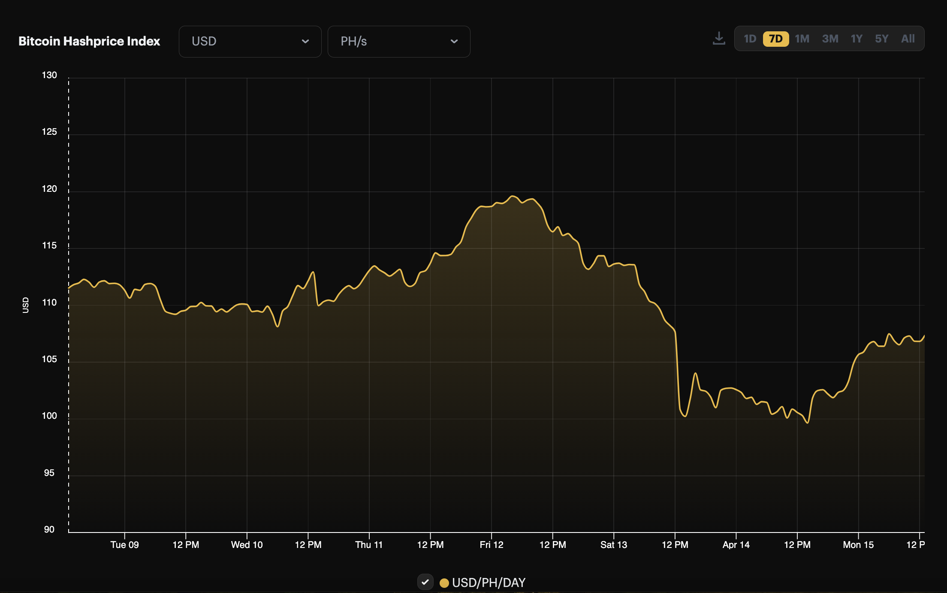This screenshot has height=593, width=947.
Task: Click the USD/PH/DAY legend label text
Action: click(x=489, y=583)
